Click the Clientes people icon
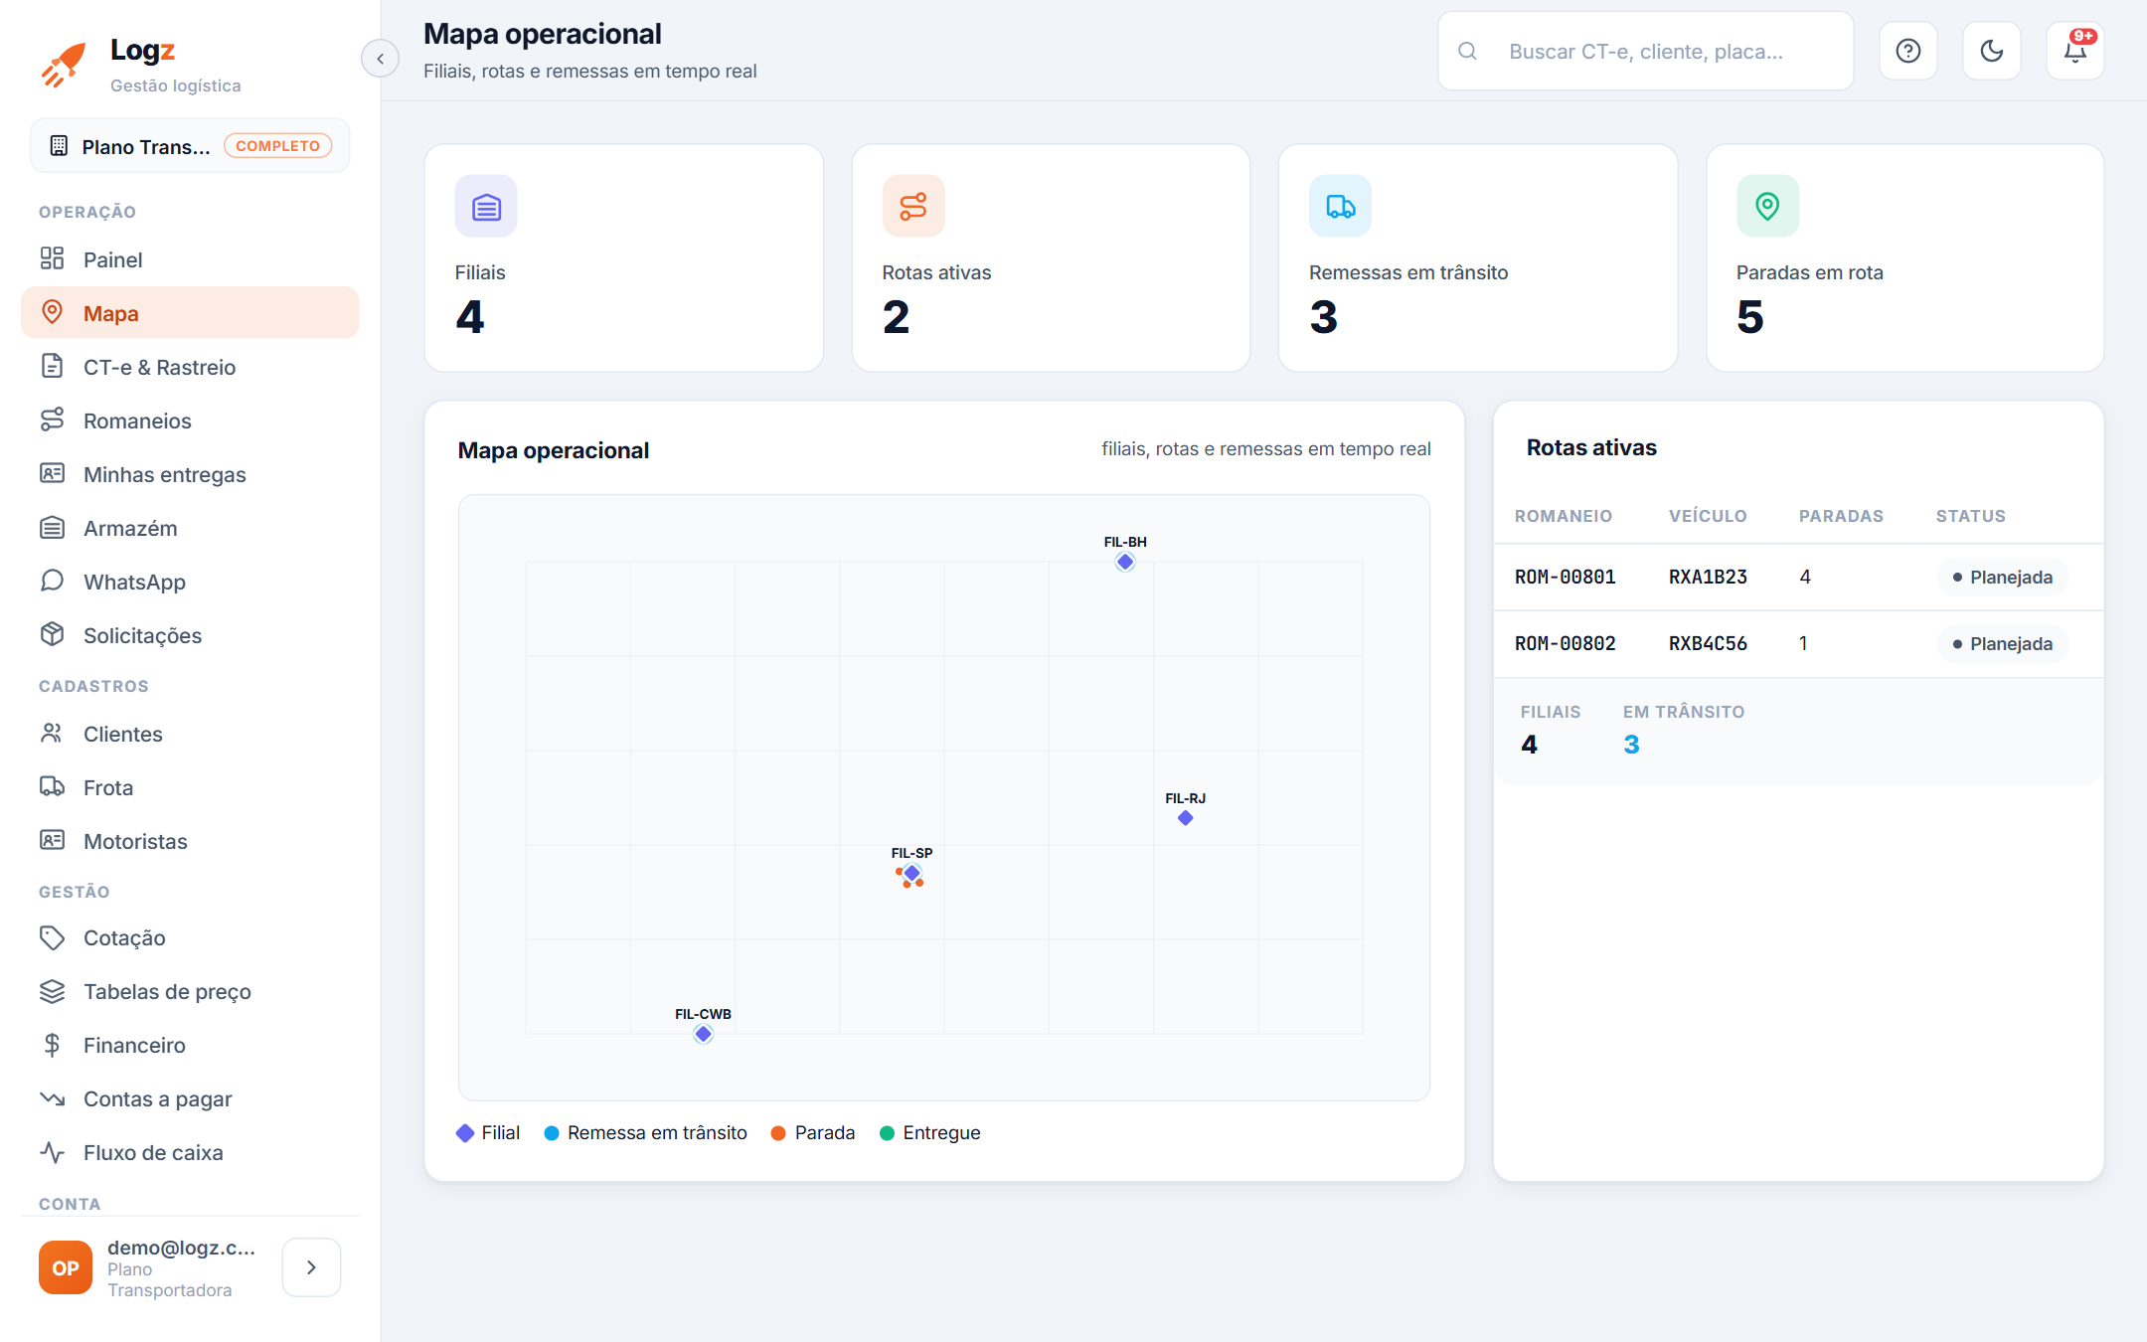Image resolution: width=2147 pixels, height=1342 pixels. click(x=52, y=733)
